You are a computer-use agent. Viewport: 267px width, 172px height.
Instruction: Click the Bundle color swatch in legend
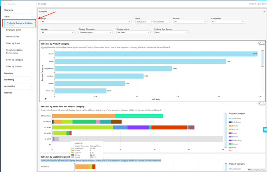coord(230,126)
